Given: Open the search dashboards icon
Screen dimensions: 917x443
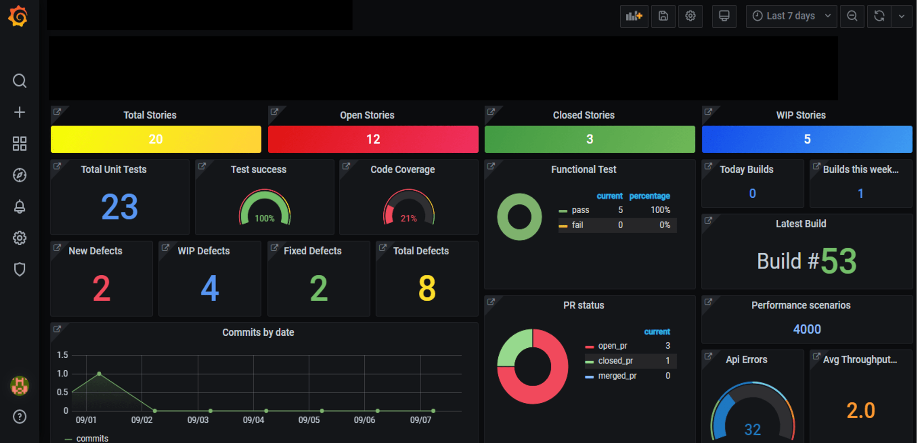Looking at the screenshot, I should point(19,81).
